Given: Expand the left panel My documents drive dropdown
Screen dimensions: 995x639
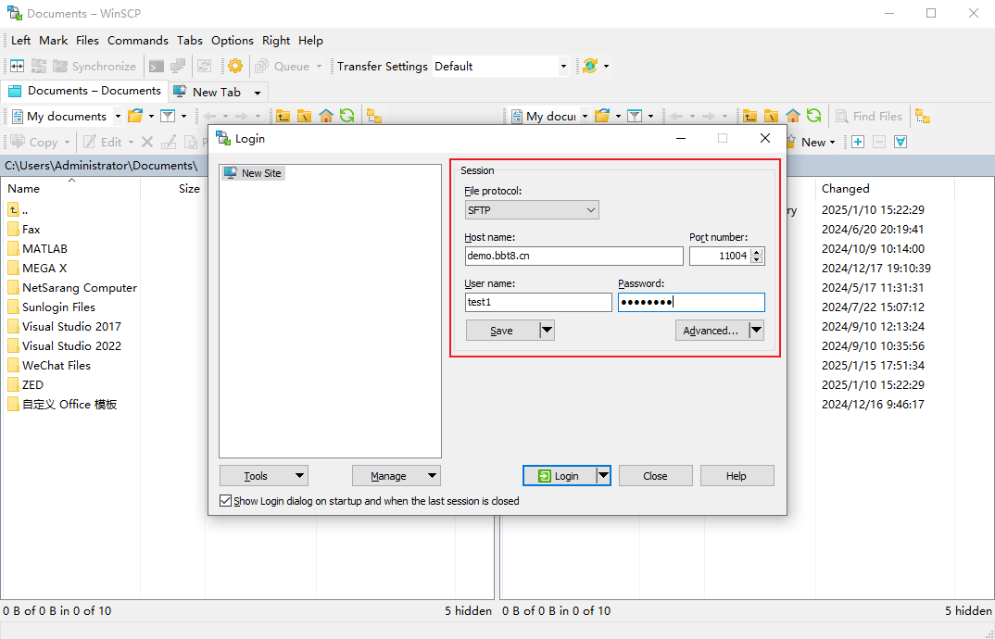Looking at the screenshot, I should [x=118, y=116].
